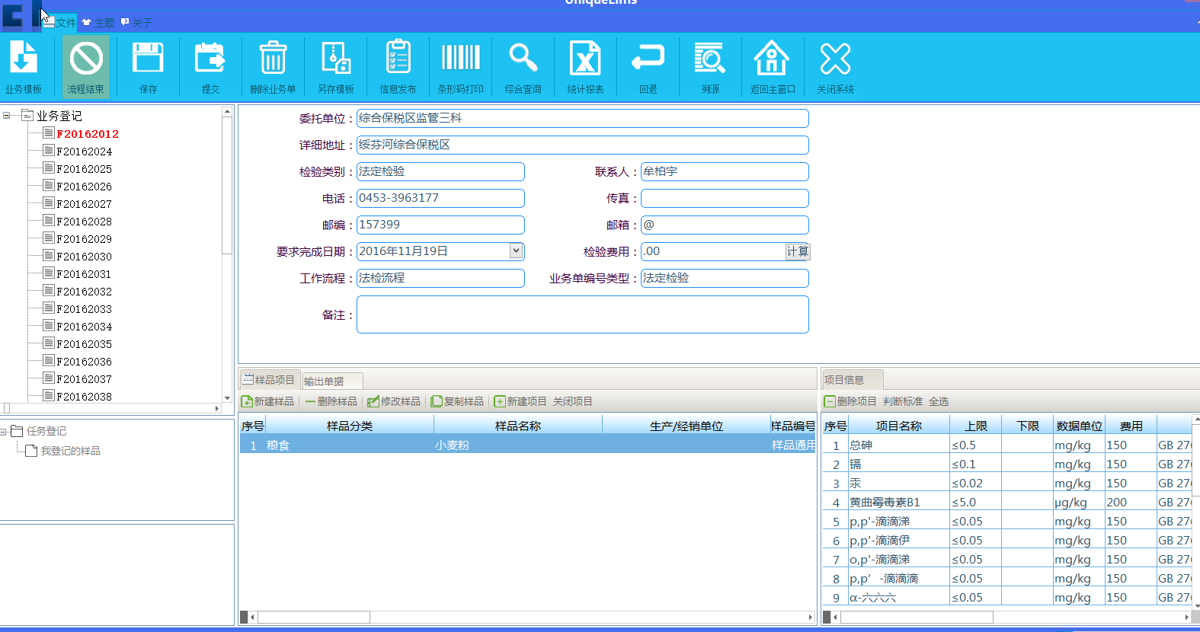Collapse the 任务登记 tree node
The height and width of the screenshot is (632, 1200).
click(4, 432)
